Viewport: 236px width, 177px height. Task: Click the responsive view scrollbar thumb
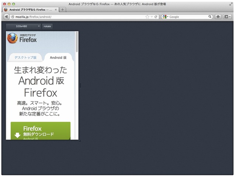click(x=77, y=42)
